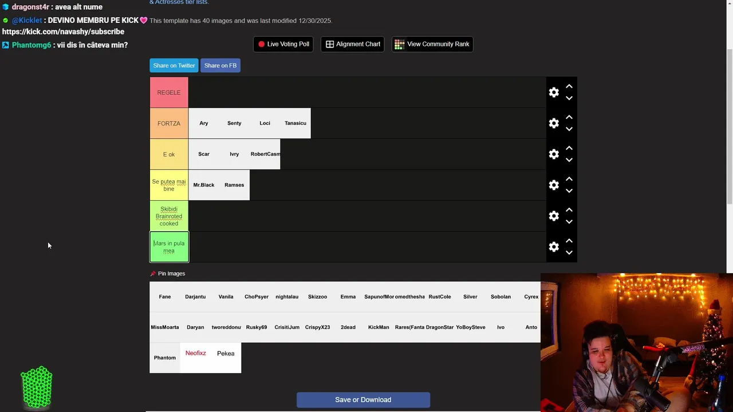Select the FORTZA tier label

(169, 123)
